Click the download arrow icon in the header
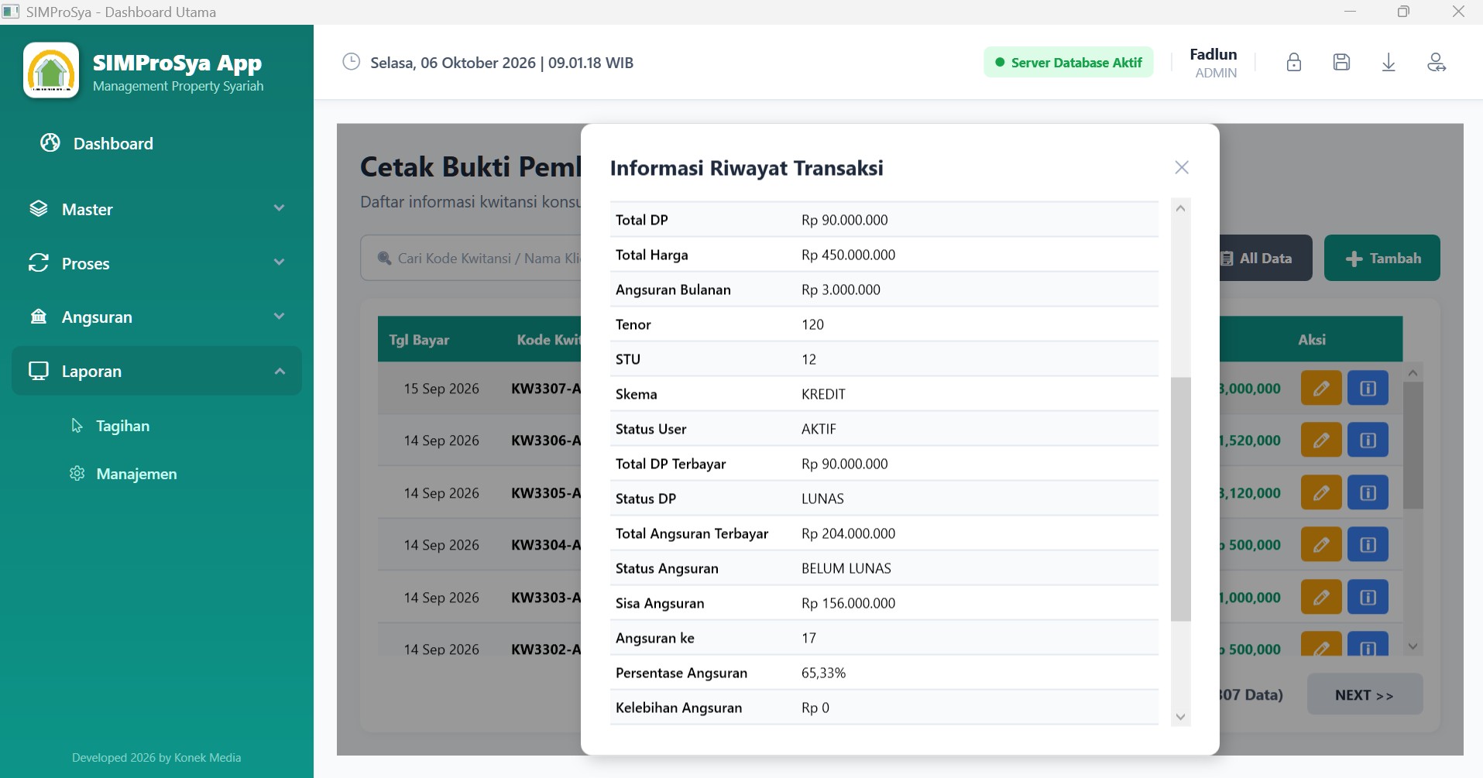Screen dimensions: 1483x778 [1389, 62]
